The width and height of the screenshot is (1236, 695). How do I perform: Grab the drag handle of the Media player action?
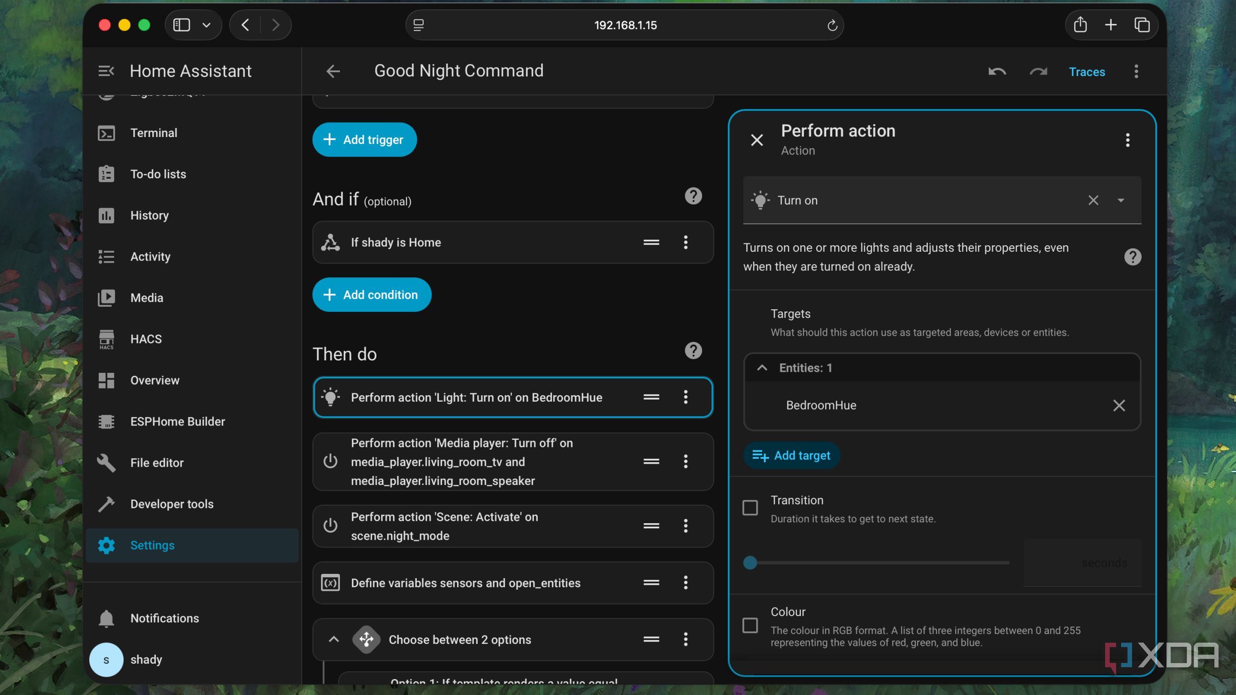[651, 461]
